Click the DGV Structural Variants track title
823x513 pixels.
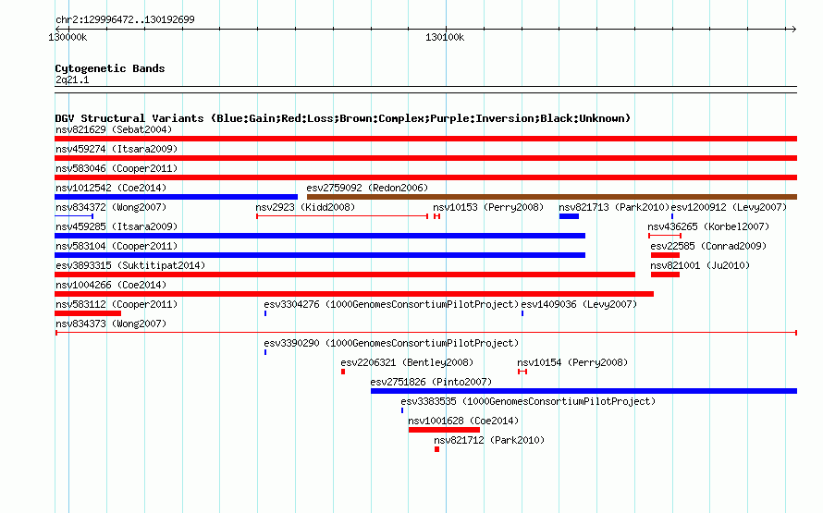pos(343,118)
